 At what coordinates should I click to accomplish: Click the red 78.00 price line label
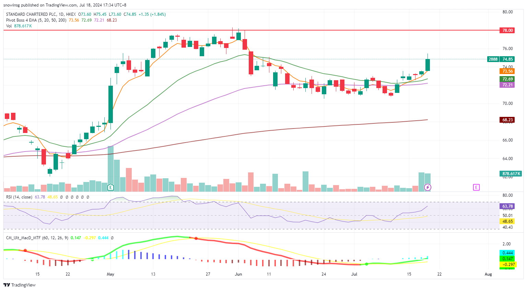click(x=508, y=30)
